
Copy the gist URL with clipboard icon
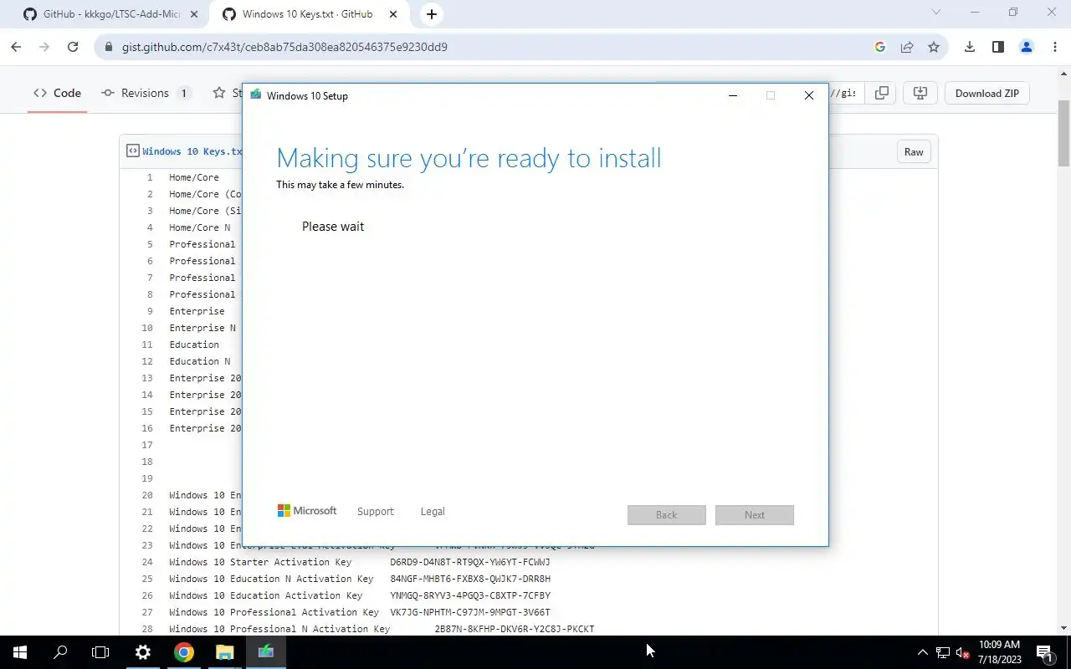[x=881, y=94]
